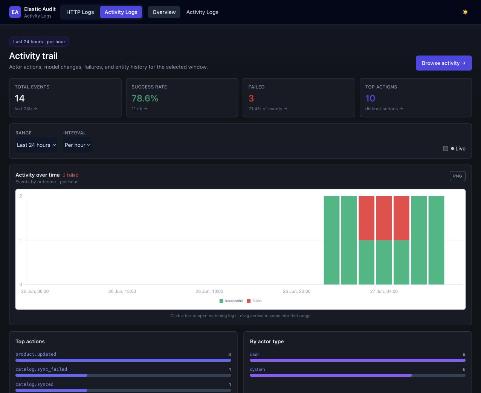Enable the Live checkbox
The image size is (481, 393).
pyautogui.click(x=446, y=149)
